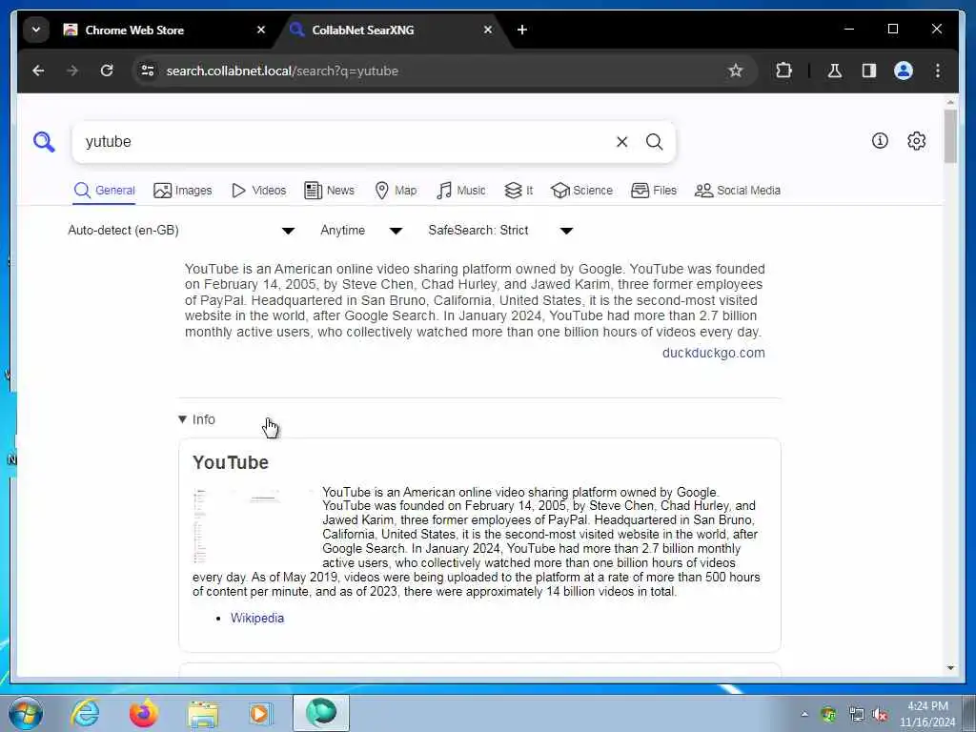Switch to Images search category
976x732 pixels.
click(x=182, y=191)
